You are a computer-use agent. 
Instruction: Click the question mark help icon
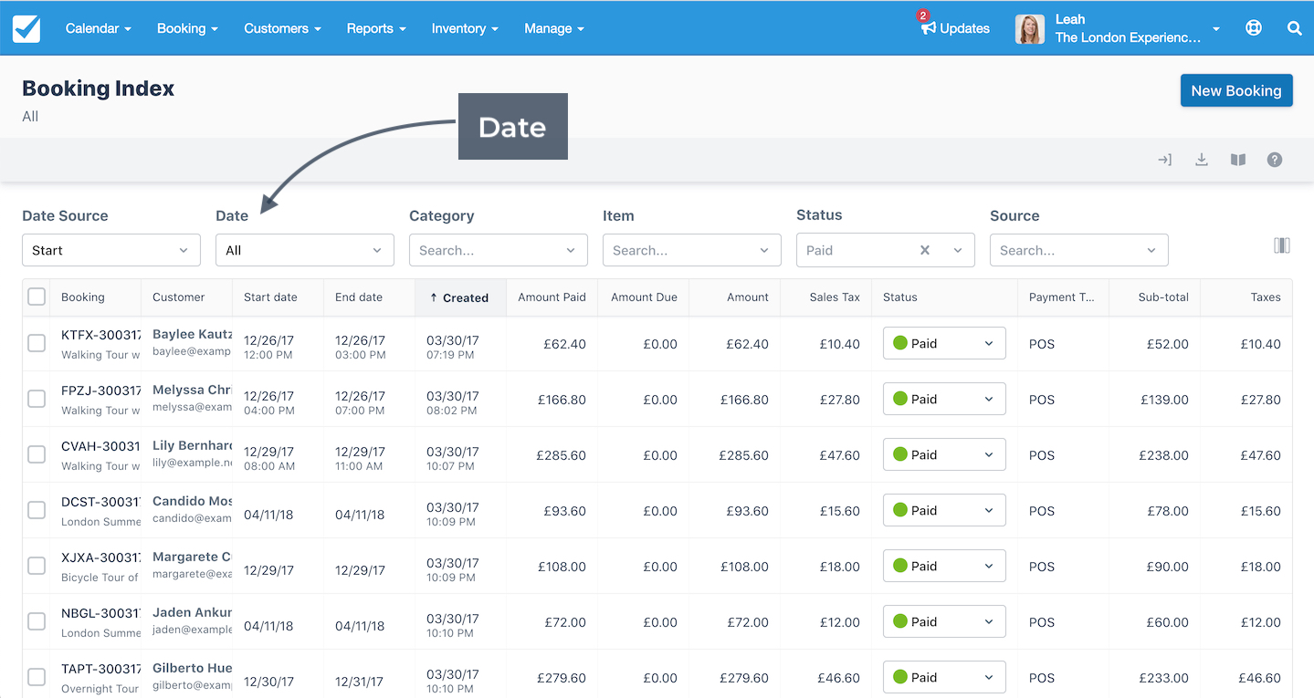pyautogui.click(x=1275, y=160)
